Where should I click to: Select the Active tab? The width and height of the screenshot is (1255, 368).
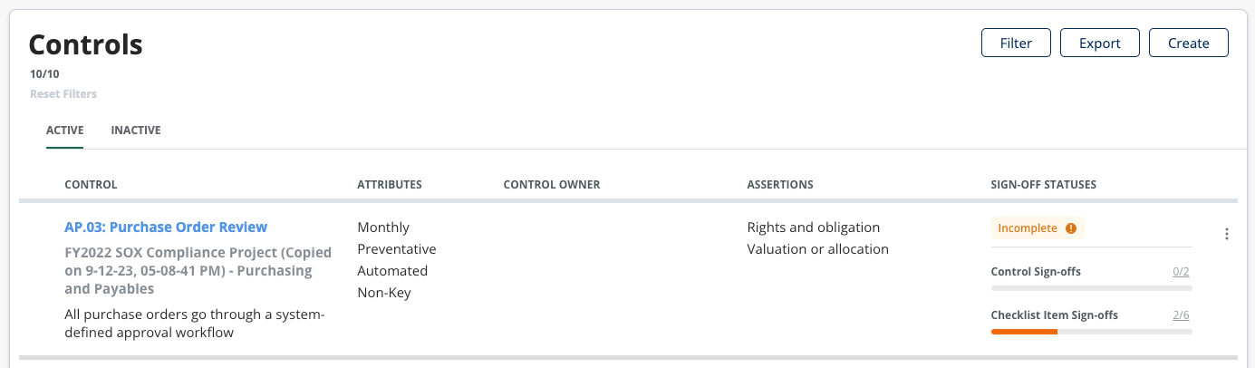click(65, 131)
